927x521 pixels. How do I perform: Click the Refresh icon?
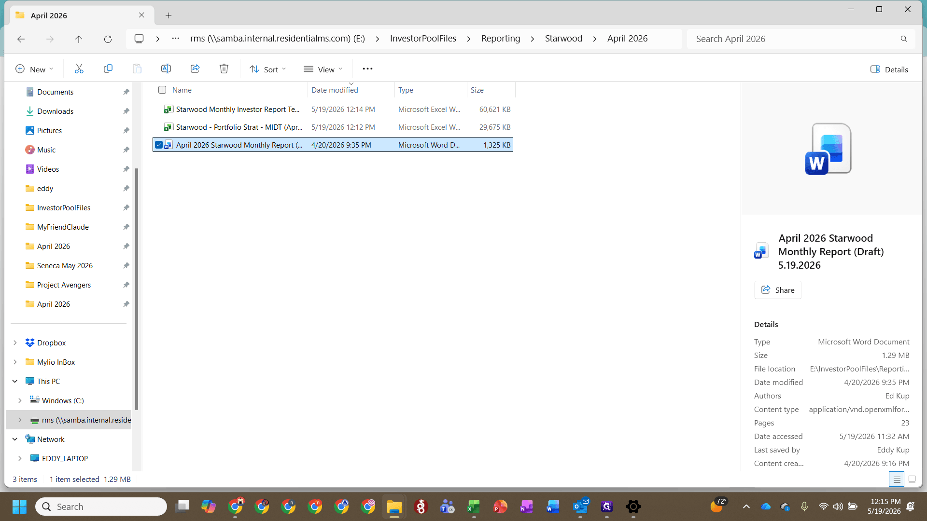108,39
